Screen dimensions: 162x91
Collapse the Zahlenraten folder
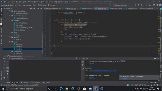(10, 51)
